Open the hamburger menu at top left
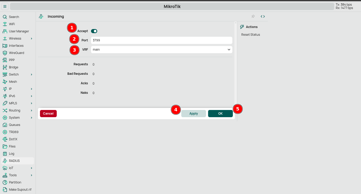Image resolution: width=361 pixels, height=194 pixels. (5, 6)
